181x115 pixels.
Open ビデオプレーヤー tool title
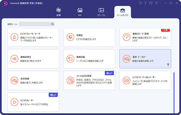[27, 100]
